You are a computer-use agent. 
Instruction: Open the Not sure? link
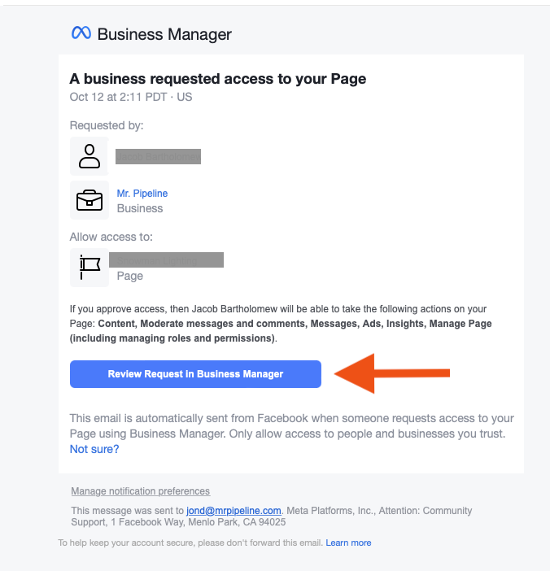pyautogui.click(x=94, y=449)
